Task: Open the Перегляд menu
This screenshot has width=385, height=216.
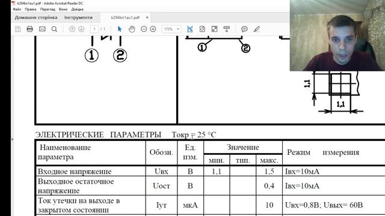Action: pyautogui.click(x=48, y=10)
